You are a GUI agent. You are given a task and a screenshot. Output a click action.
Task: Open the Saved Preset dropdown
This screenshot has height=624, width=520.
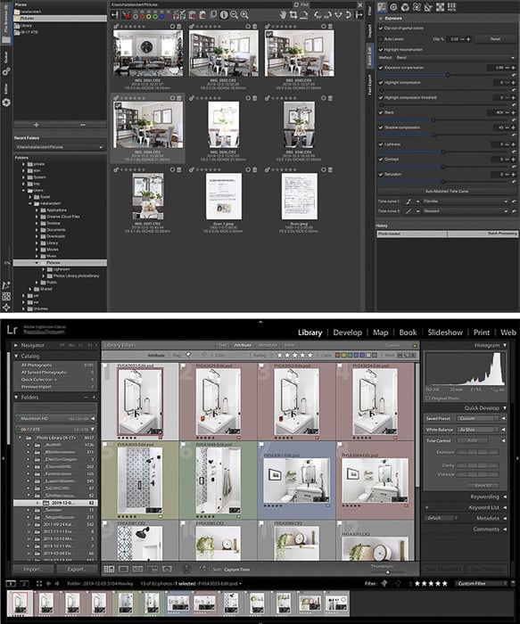[478, 419]
